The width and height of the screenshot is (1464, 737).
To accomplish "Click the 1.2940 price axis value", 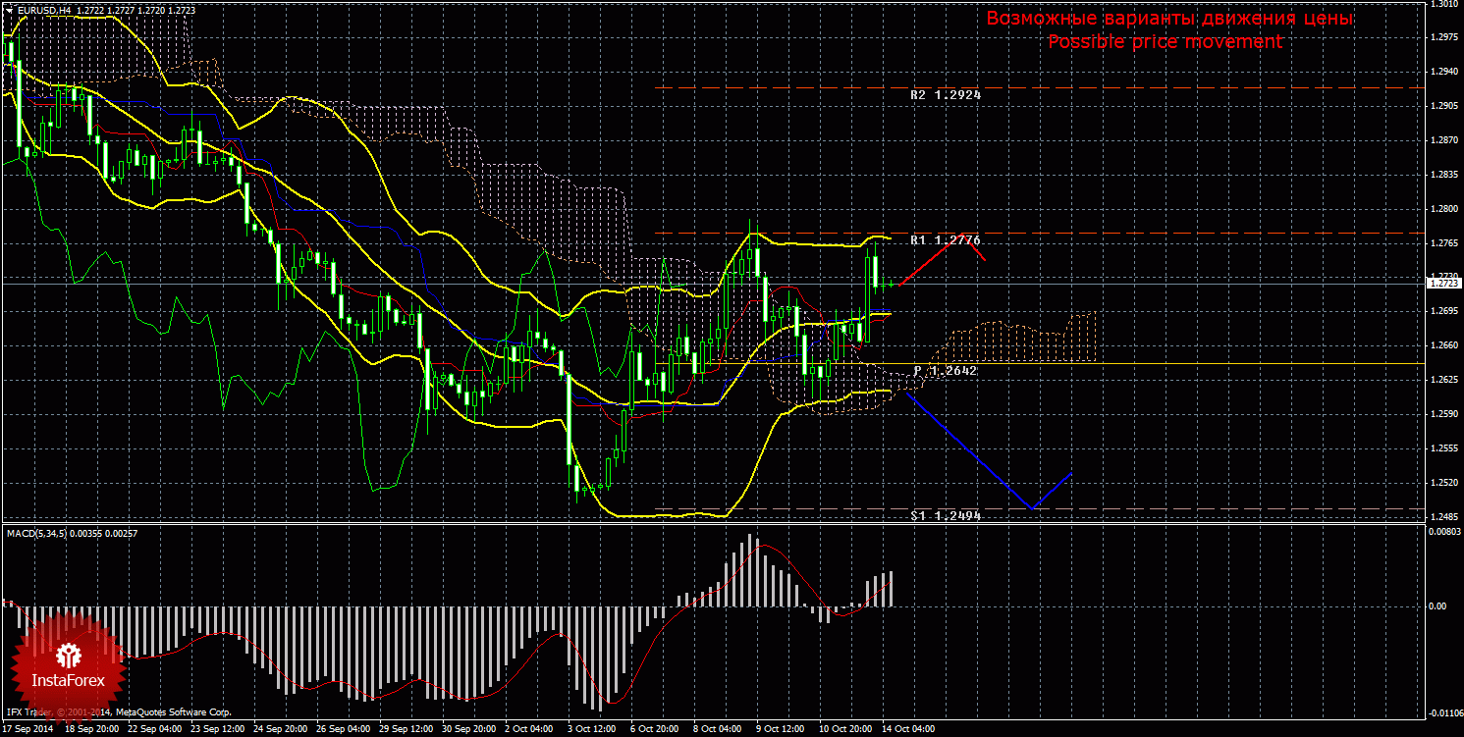I will click(x=1443, y=73).
